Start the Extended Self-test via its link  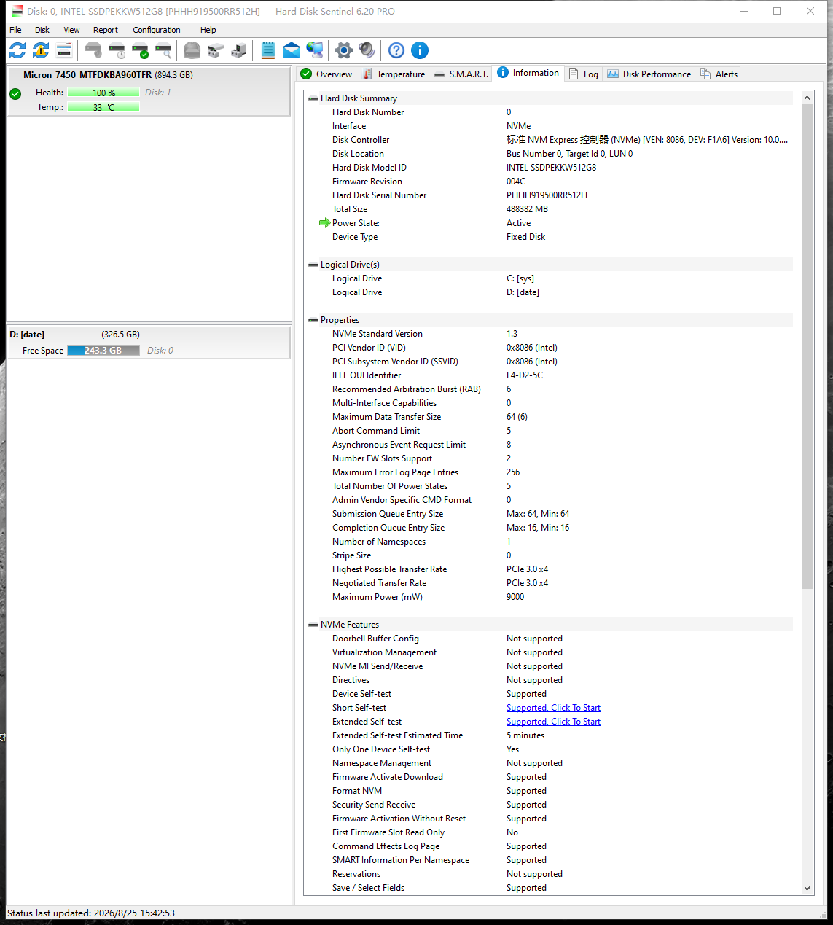[x=553, y=722]
